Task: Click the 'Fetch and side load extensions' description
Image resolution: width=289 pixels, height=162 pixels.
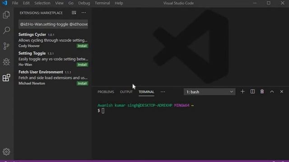Action: (53, 78)
